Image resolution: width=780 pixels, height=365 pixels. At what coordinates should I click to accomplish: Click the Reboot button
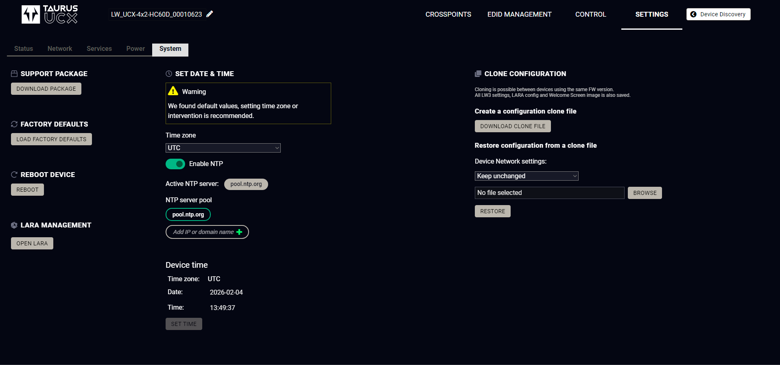pos(27,190)
